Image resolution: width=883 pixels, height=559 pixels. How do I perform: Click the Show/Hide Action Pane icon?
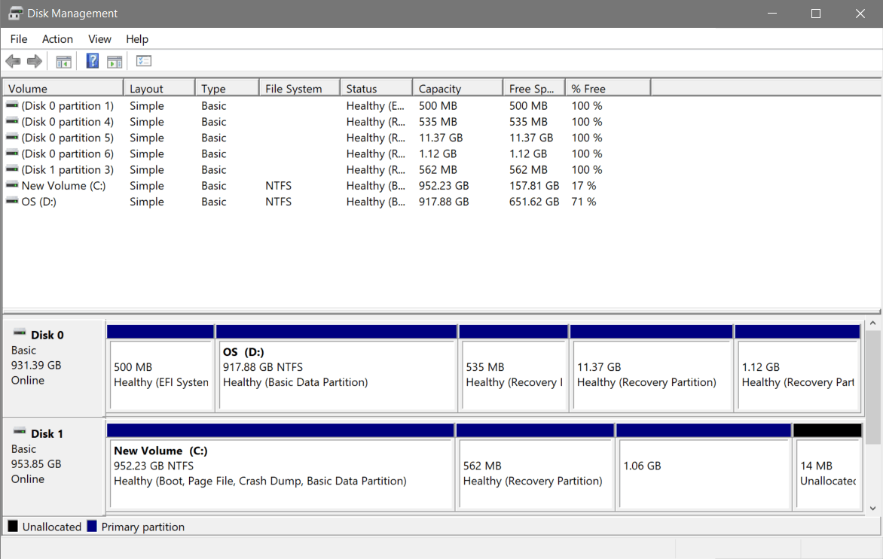[x=115, y=60]
